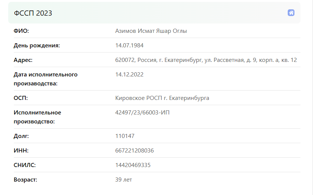Click the blue home icon in header
315x195 pixels.
(x=291, y=13)
